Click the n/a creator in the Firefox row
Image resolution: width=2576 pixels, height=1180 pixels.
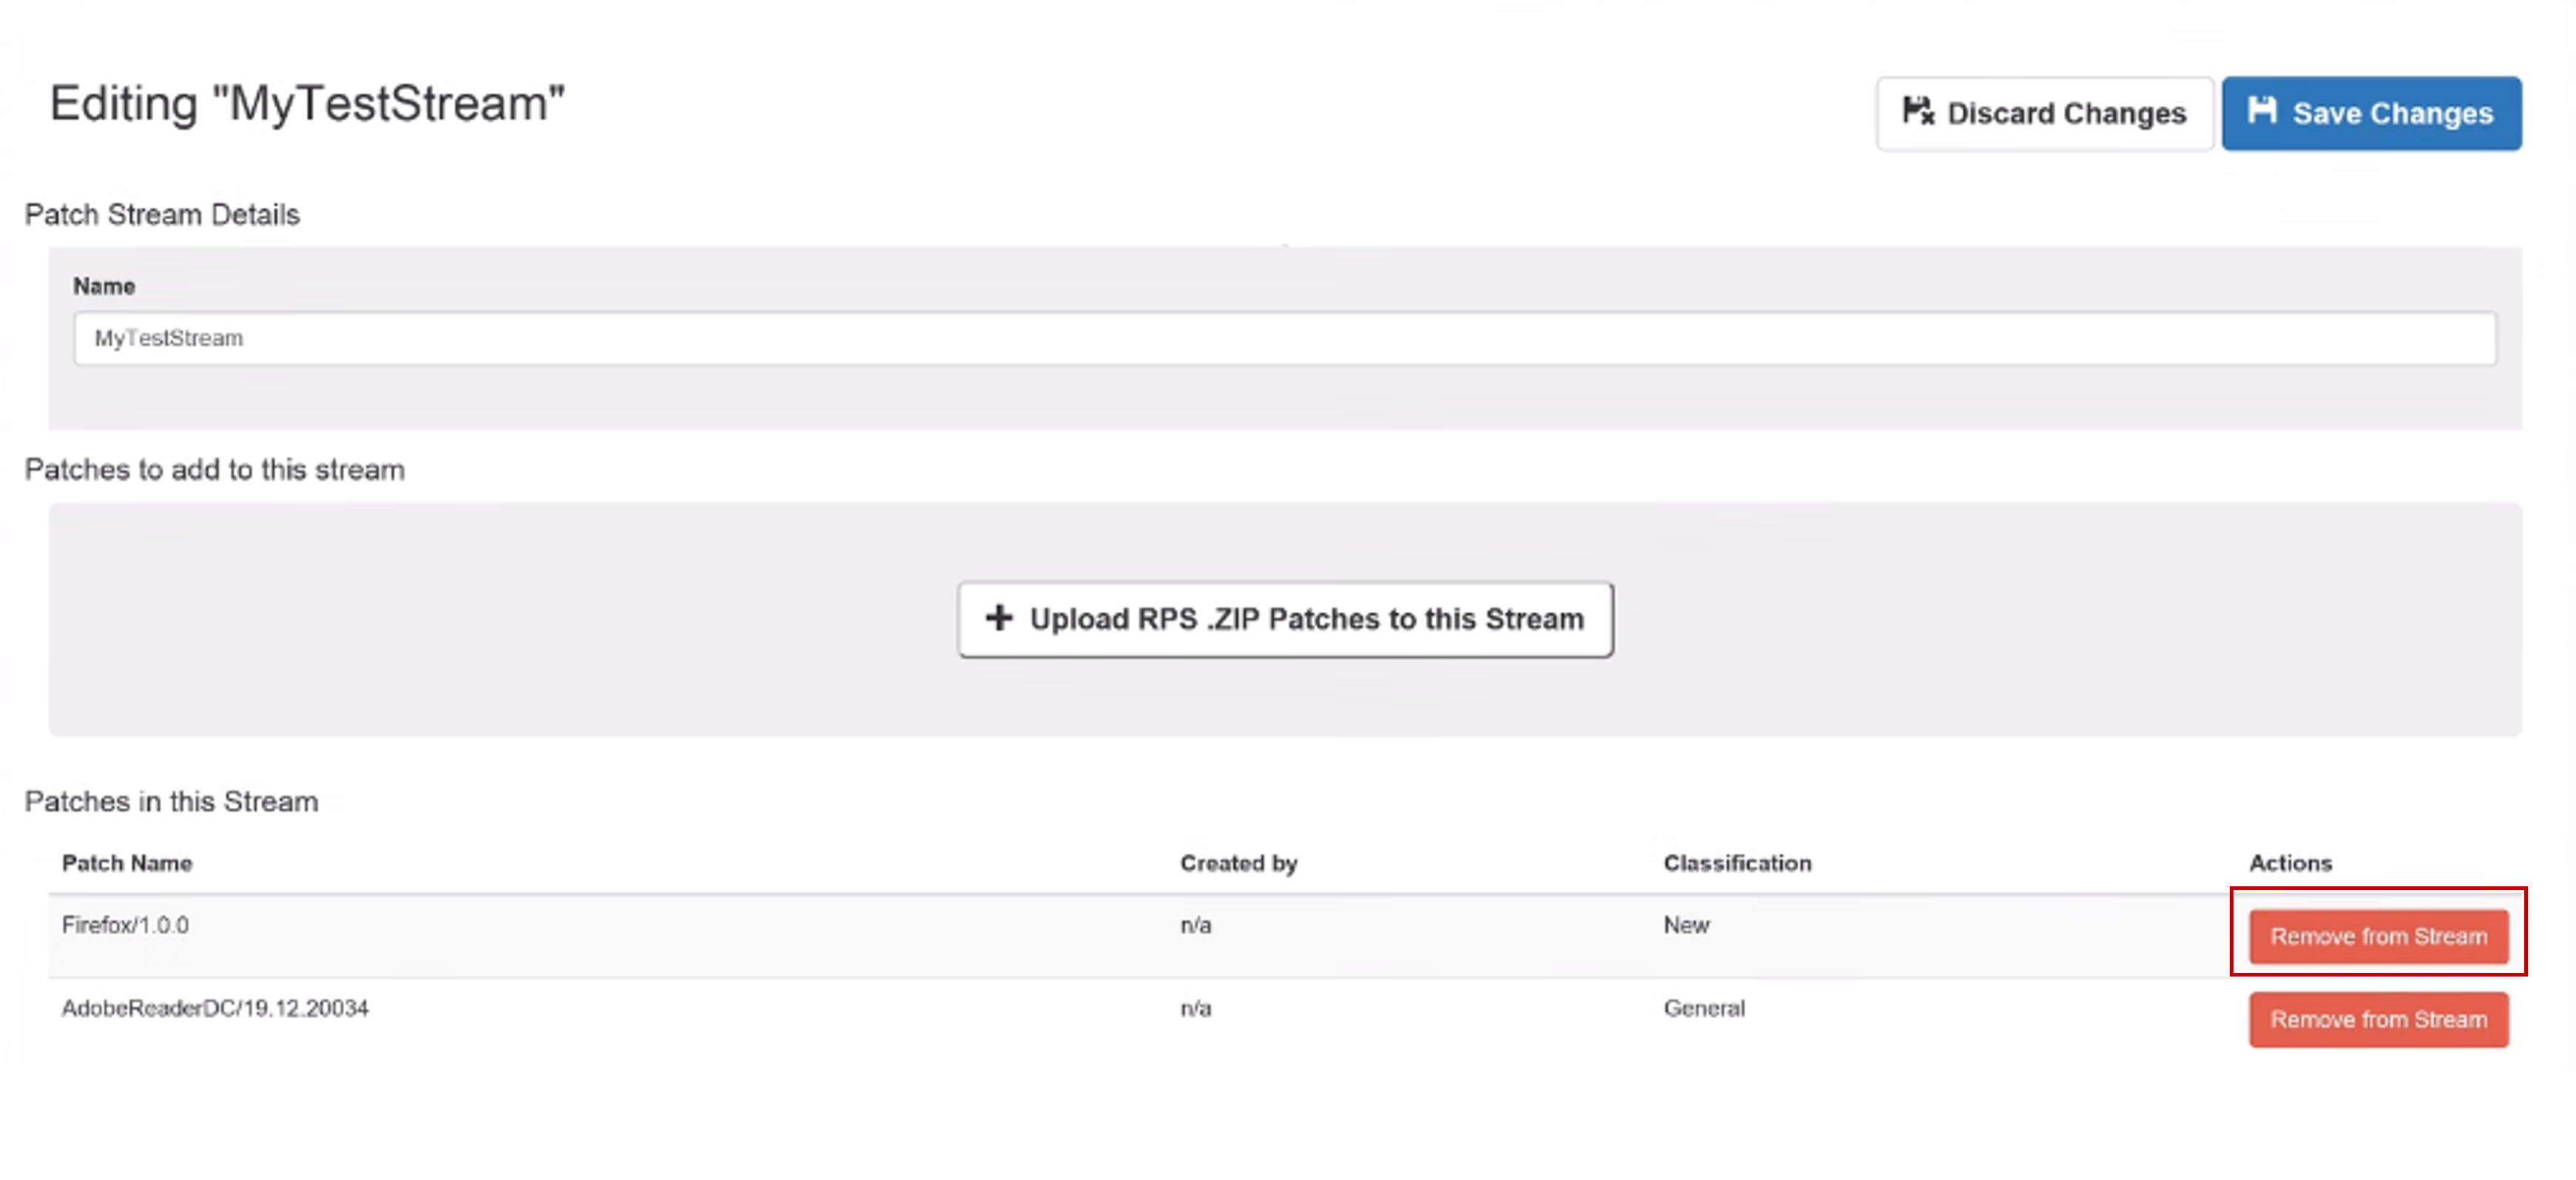pyautogui.click(x=1195, y=925)
